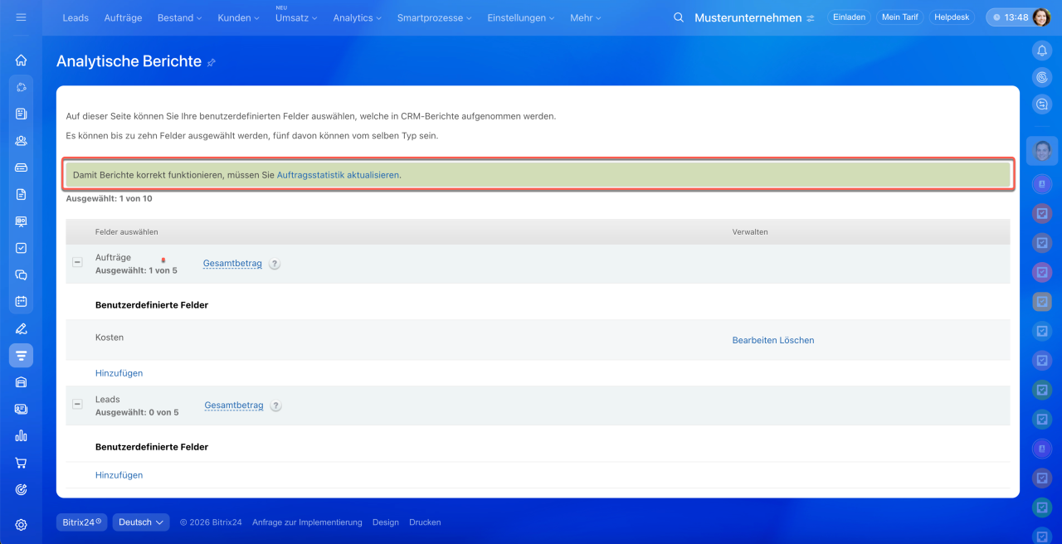
Task: Open the Leads tab in top navigation
Action: (76, 17)
